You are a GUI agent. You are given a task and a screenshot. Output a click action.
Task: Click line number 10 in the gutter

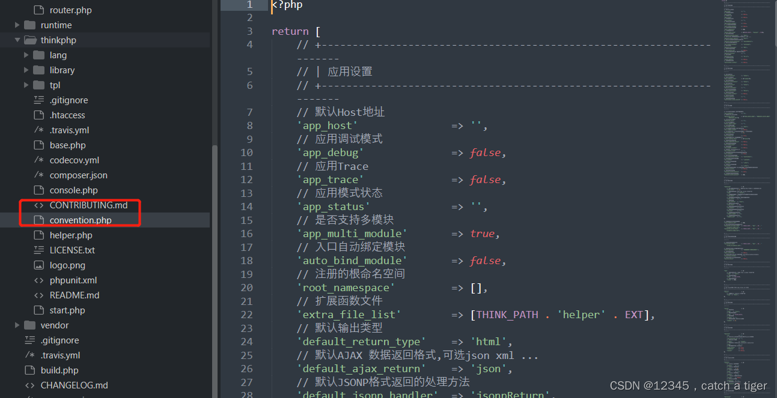point(246,152)
